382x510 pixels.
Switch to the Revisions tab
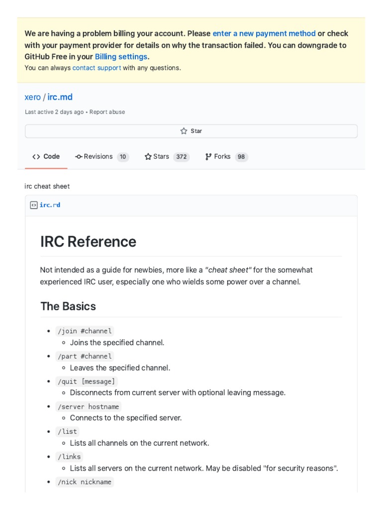[x=98, y=157]
